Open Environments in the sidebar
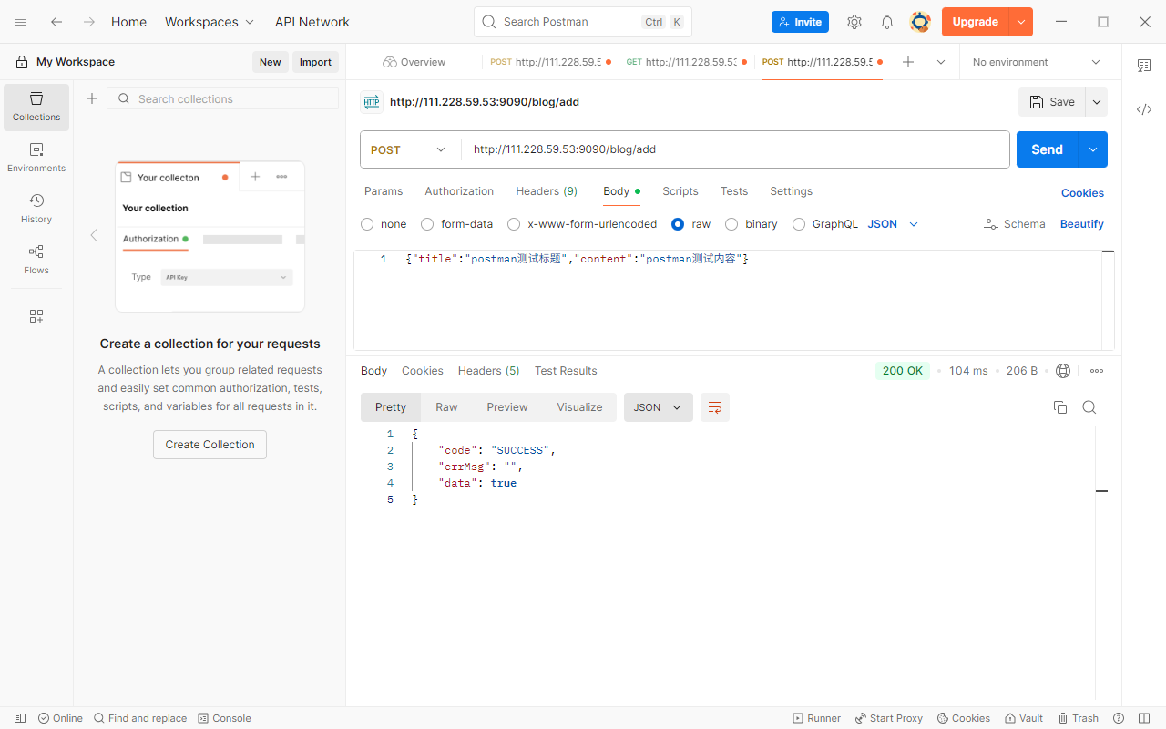Viewport: 1166px width, 729px height. click(36, 159)
